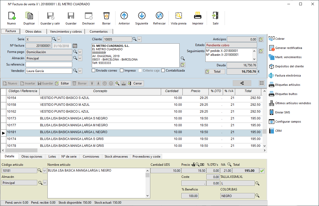Duplicate the invoice with Duplicar

click(29, 18)
